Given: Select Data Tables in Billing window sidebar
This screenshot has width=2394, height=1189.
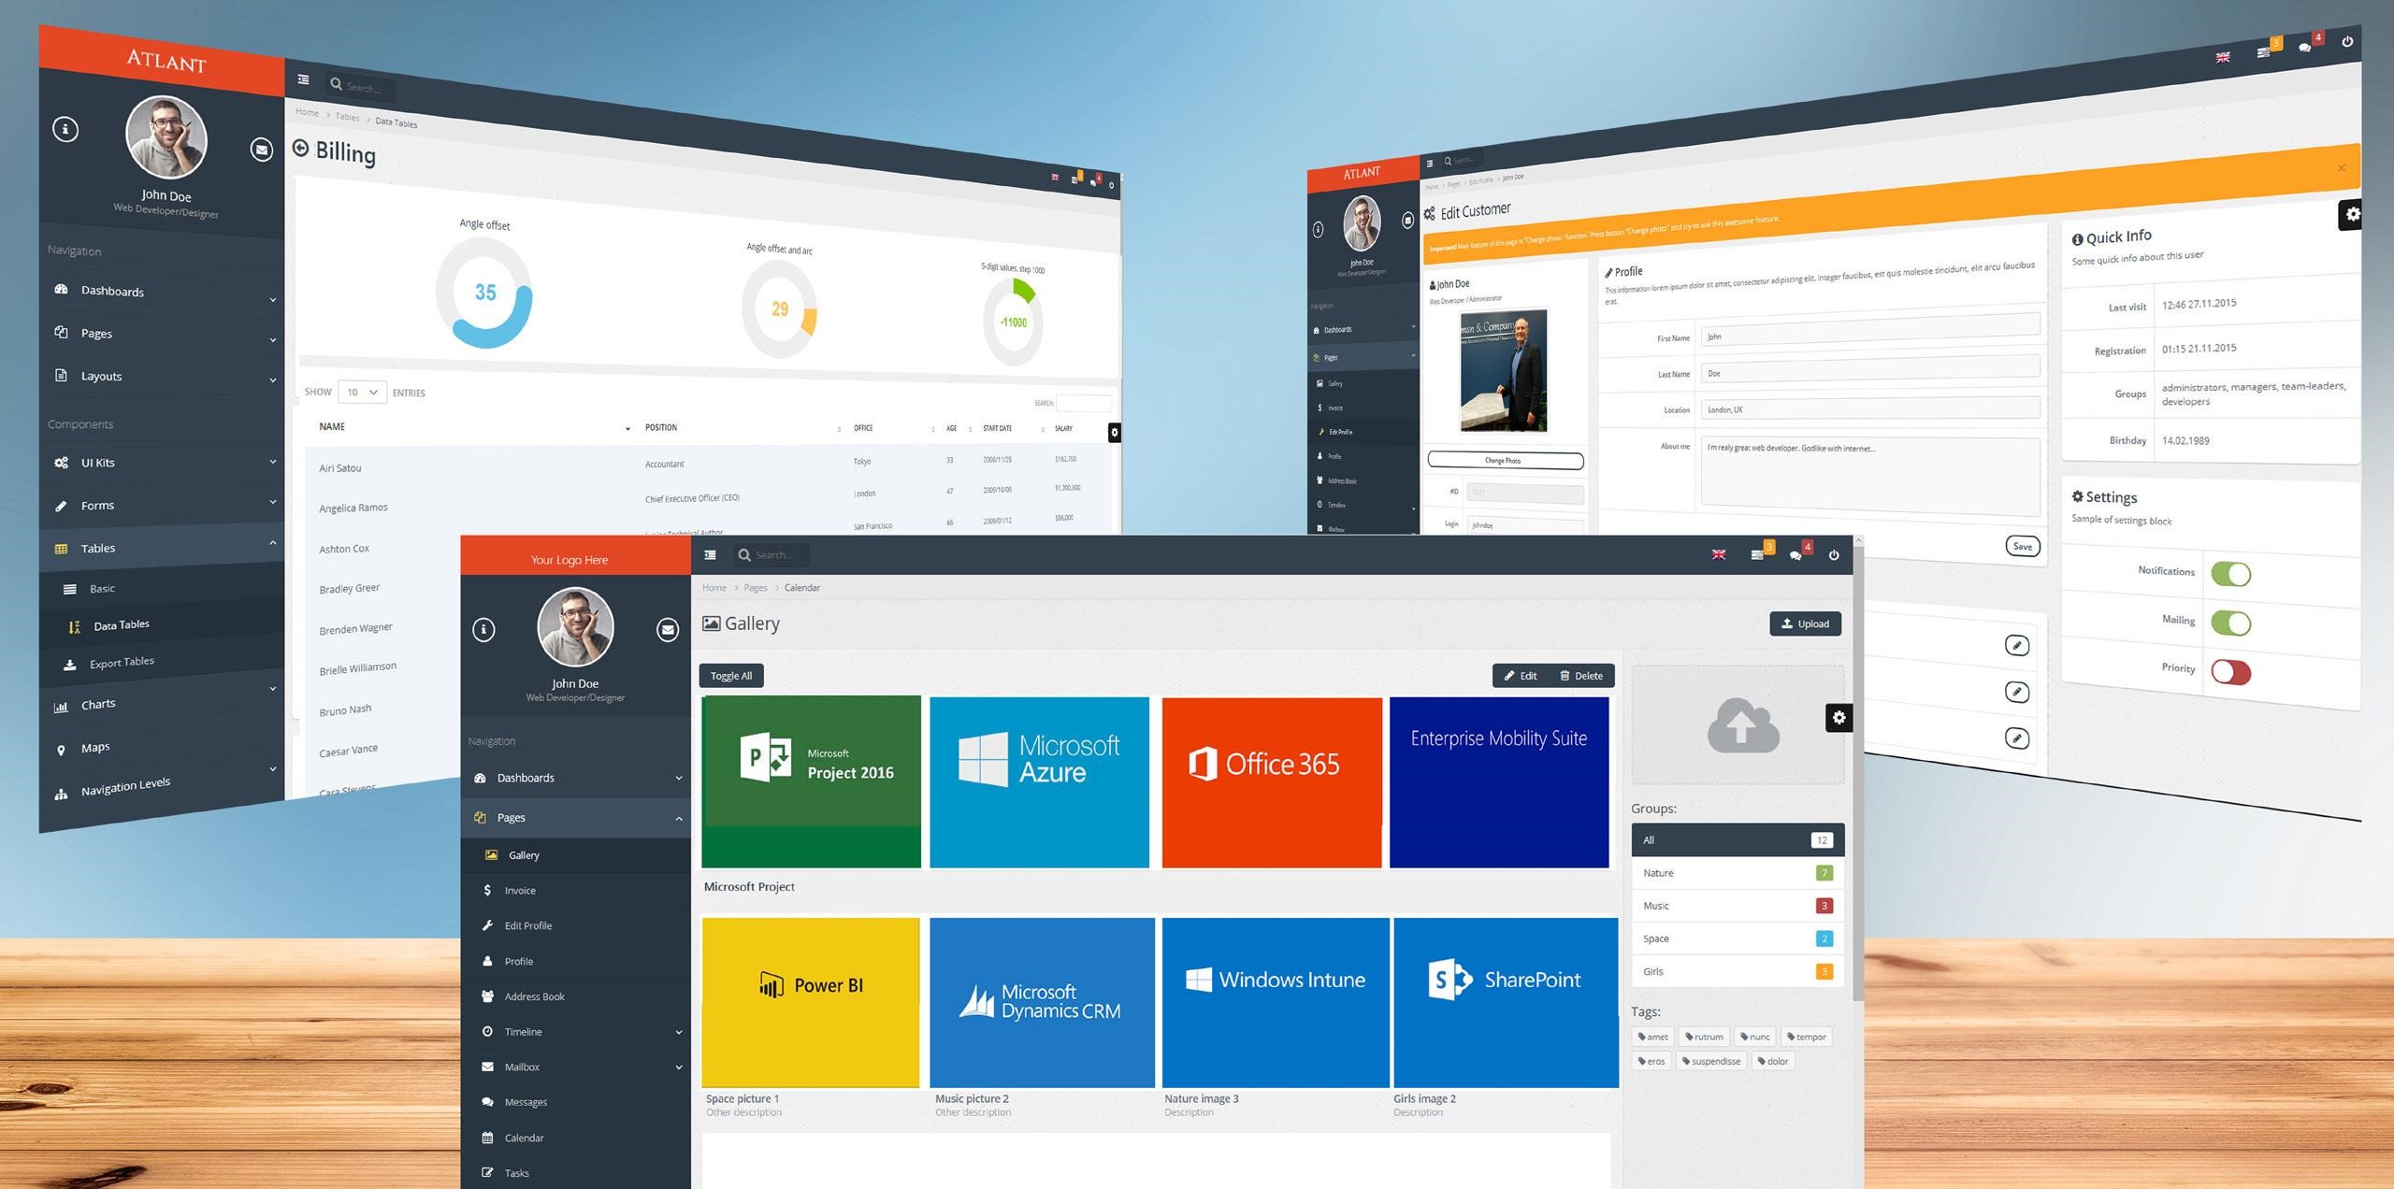Looking at the screenshot, I should click(x=161, y=624).
